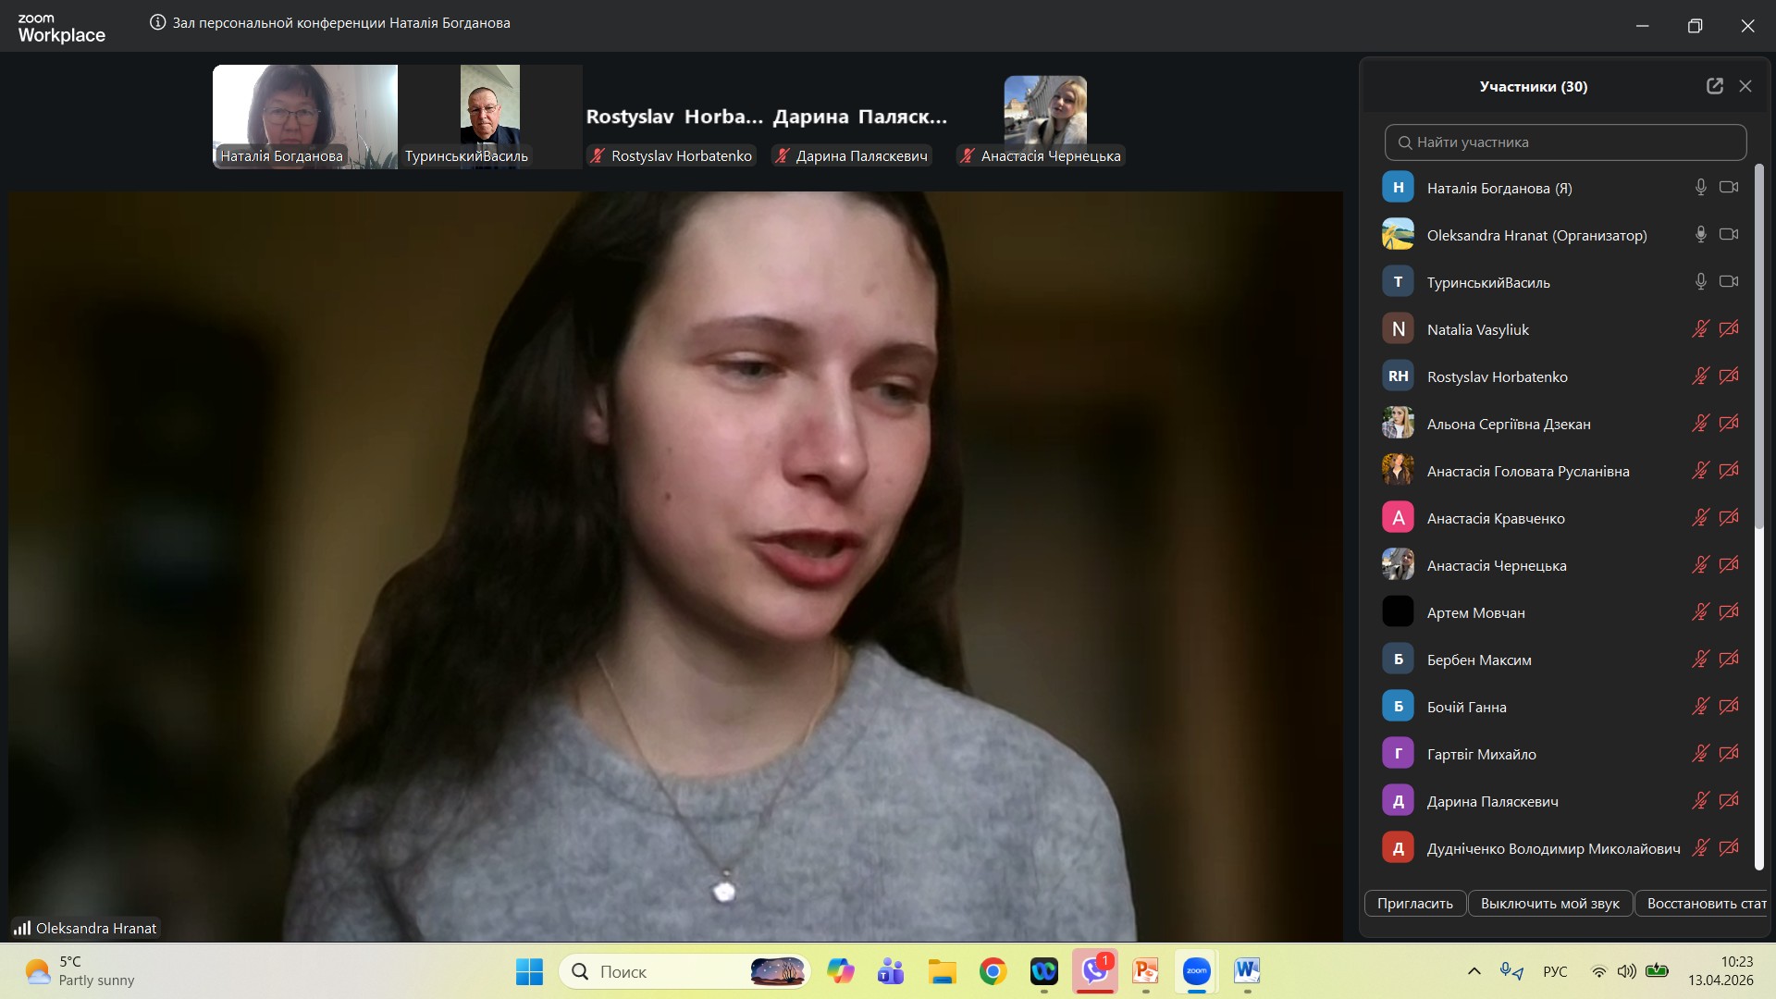This screenshot has width=1776, height=999.
Task: Open Viber from the taskbar
Action: pos(1094,971)
